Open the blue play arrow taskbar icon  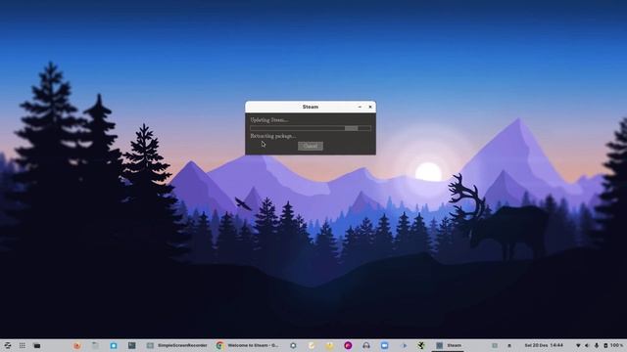pos(403,345)
